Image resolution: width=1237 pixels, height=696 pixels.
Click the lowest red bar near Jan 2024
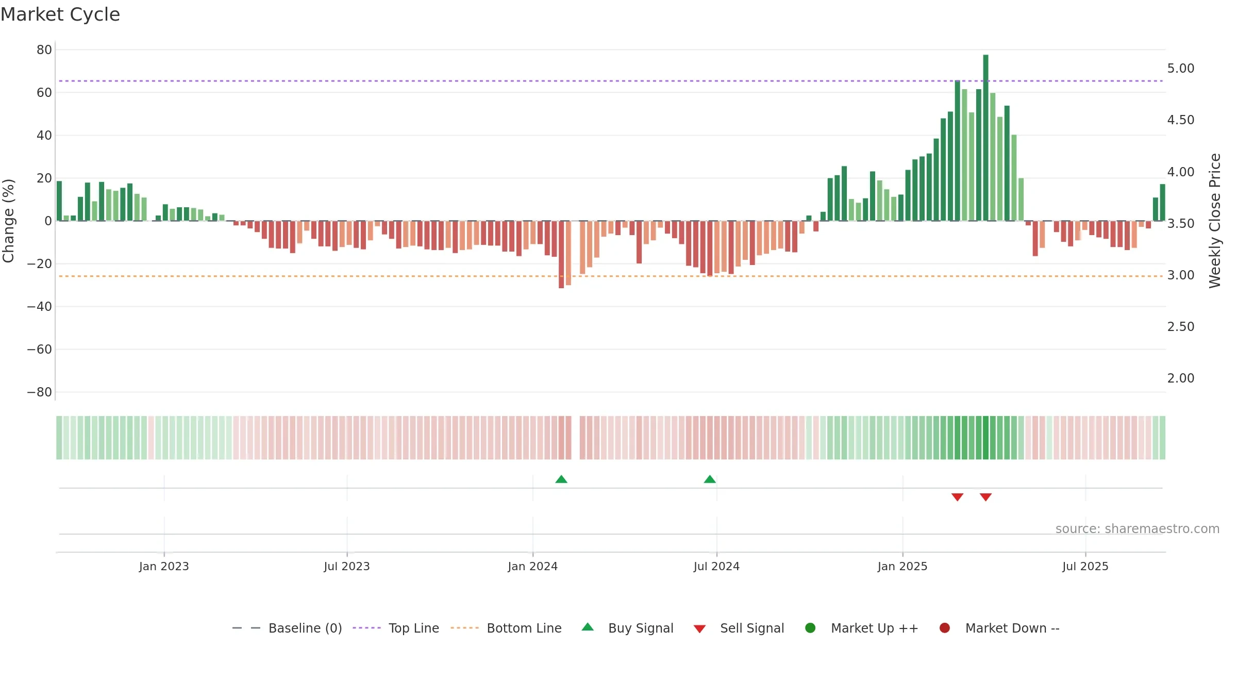(561, 255)
